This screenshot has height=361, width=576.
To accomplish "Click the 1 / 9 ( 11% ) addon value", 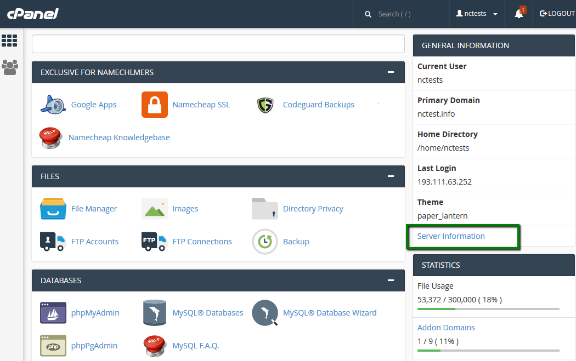I will point(438,341).
